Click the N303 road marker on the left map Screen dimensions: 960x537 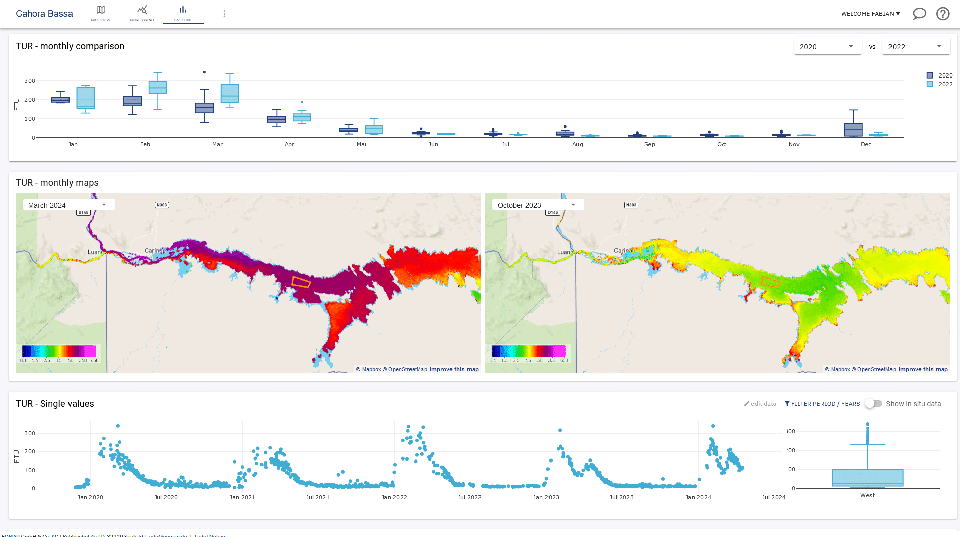coord(162,205)
